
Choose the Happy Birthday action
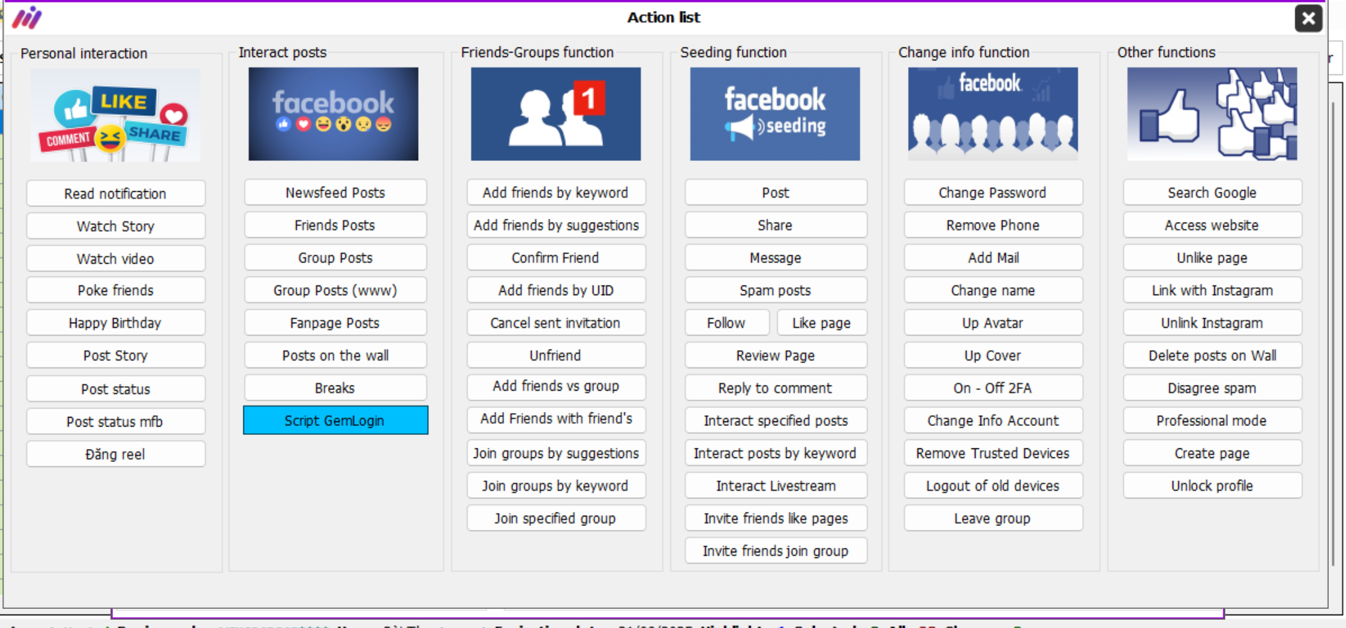tap(116, 323)
